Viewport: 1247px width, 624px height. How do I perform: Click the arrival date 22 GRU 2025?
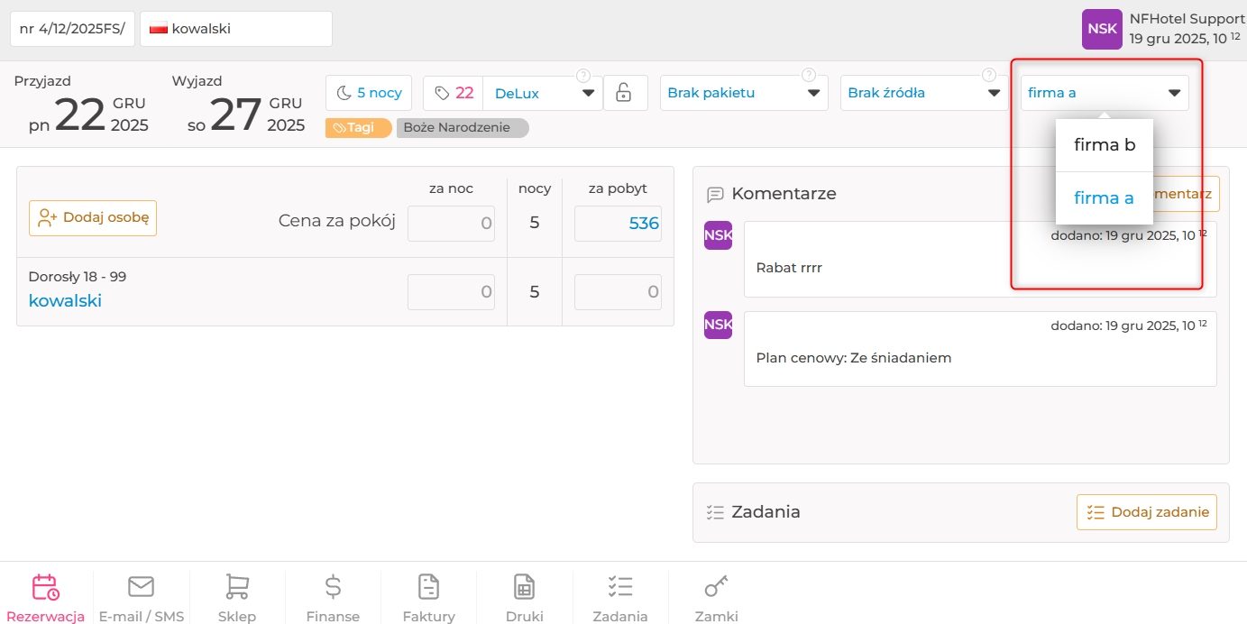pos(88,115)
